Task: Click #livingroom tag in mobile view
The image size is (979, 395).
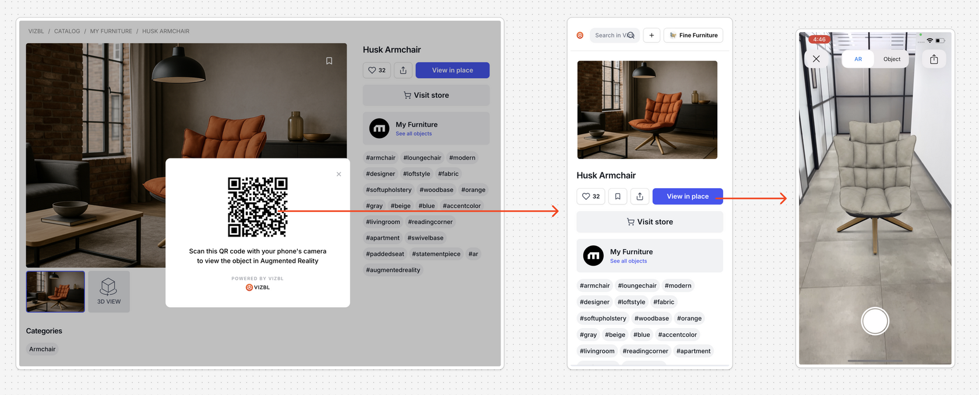Action: coord(597,351)
